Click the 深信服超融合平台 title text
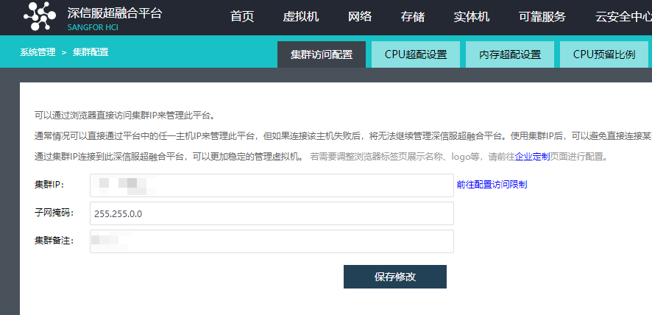 pyautogui.click(x=114, y=13)
